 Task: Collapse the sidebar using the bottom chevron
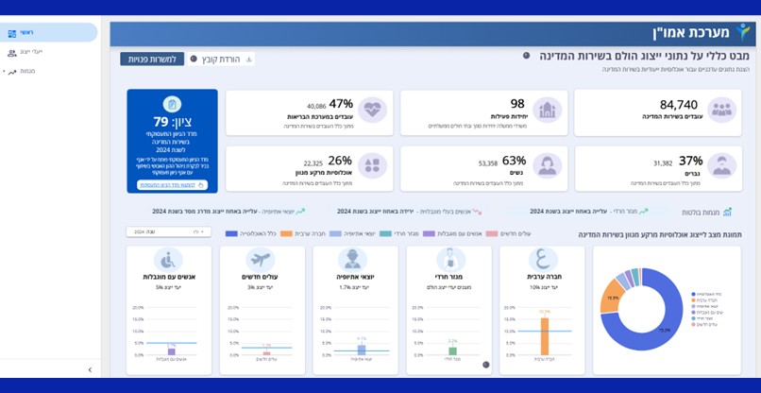point(90,369)
